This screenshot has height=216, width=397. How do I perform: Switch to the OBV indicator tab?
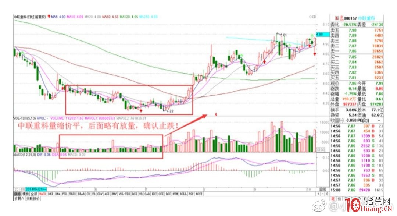pyautogui.click(x=100, y=194)
